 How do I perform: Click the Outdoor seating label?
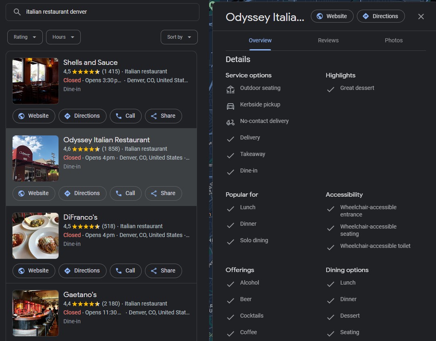click(x=260, y=88)
